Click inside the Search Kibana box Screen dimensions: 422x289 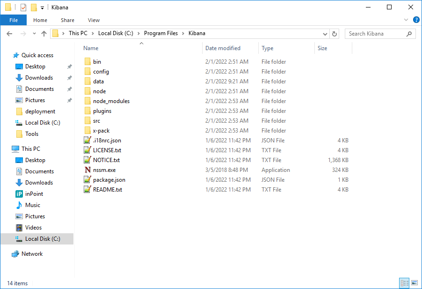pos(374,33)
